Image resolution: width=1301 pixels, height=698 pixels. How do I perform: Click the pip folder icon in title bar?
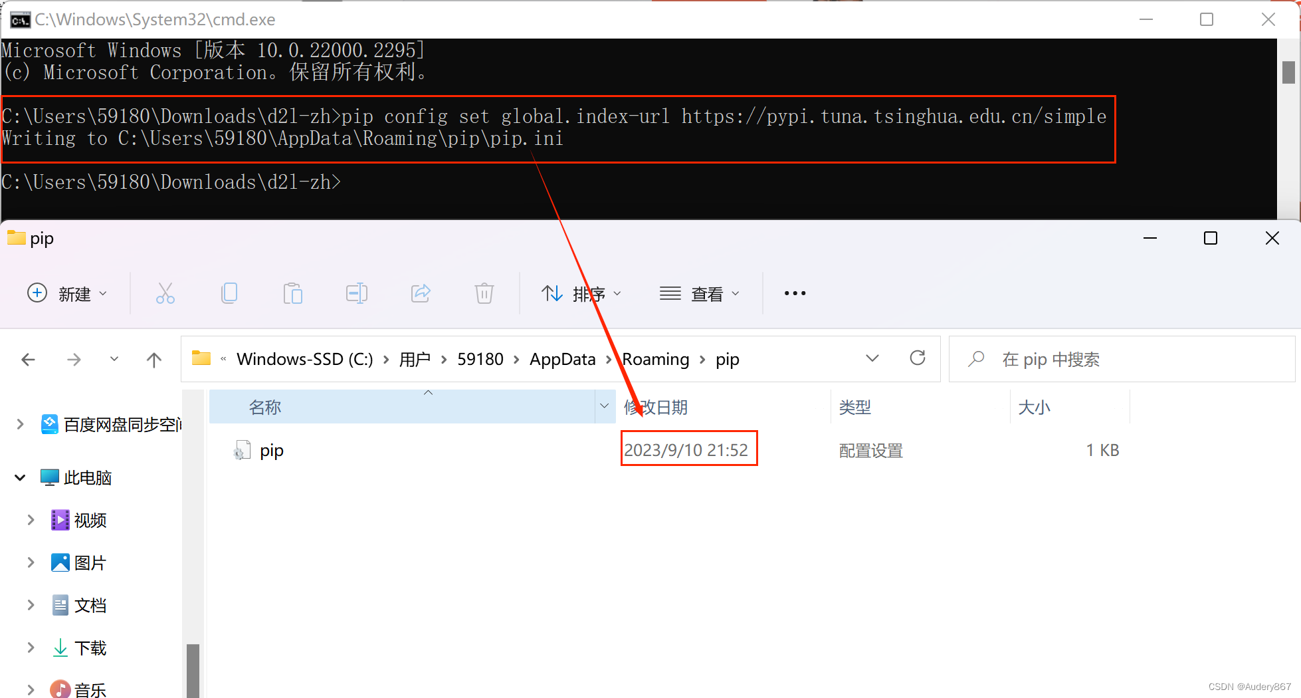17,237
